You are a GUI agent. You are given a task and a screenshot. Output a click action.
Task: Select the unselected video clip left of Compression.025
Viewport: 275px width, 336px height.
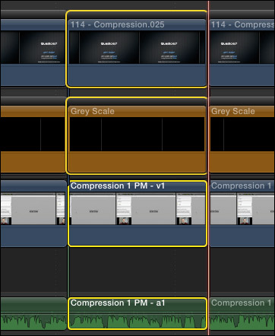tap(33, 52)
